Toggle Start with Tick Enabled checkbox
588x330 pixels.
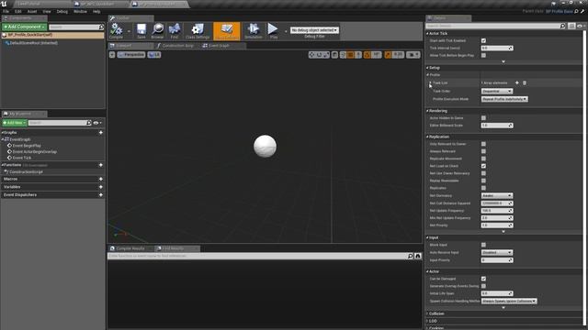483,40
